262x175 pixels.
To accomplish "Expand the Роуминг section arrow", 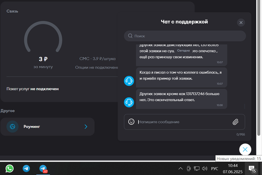I will (x=86, y=127).
